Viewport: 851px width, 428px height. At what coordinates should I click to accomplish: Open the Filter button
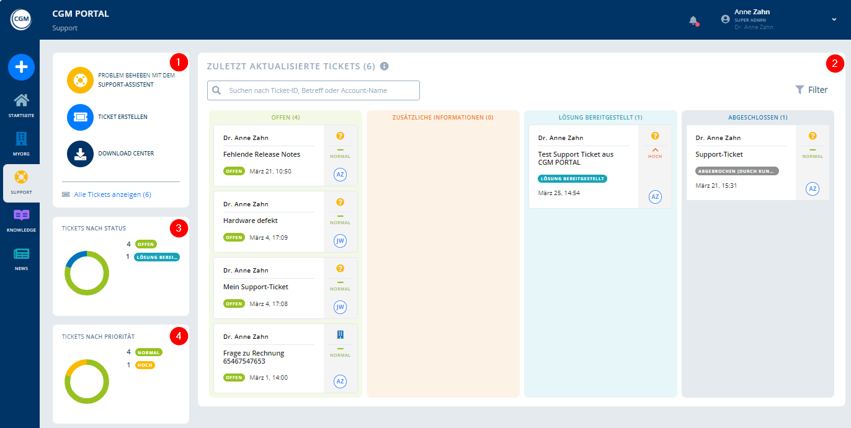[811, 90]
